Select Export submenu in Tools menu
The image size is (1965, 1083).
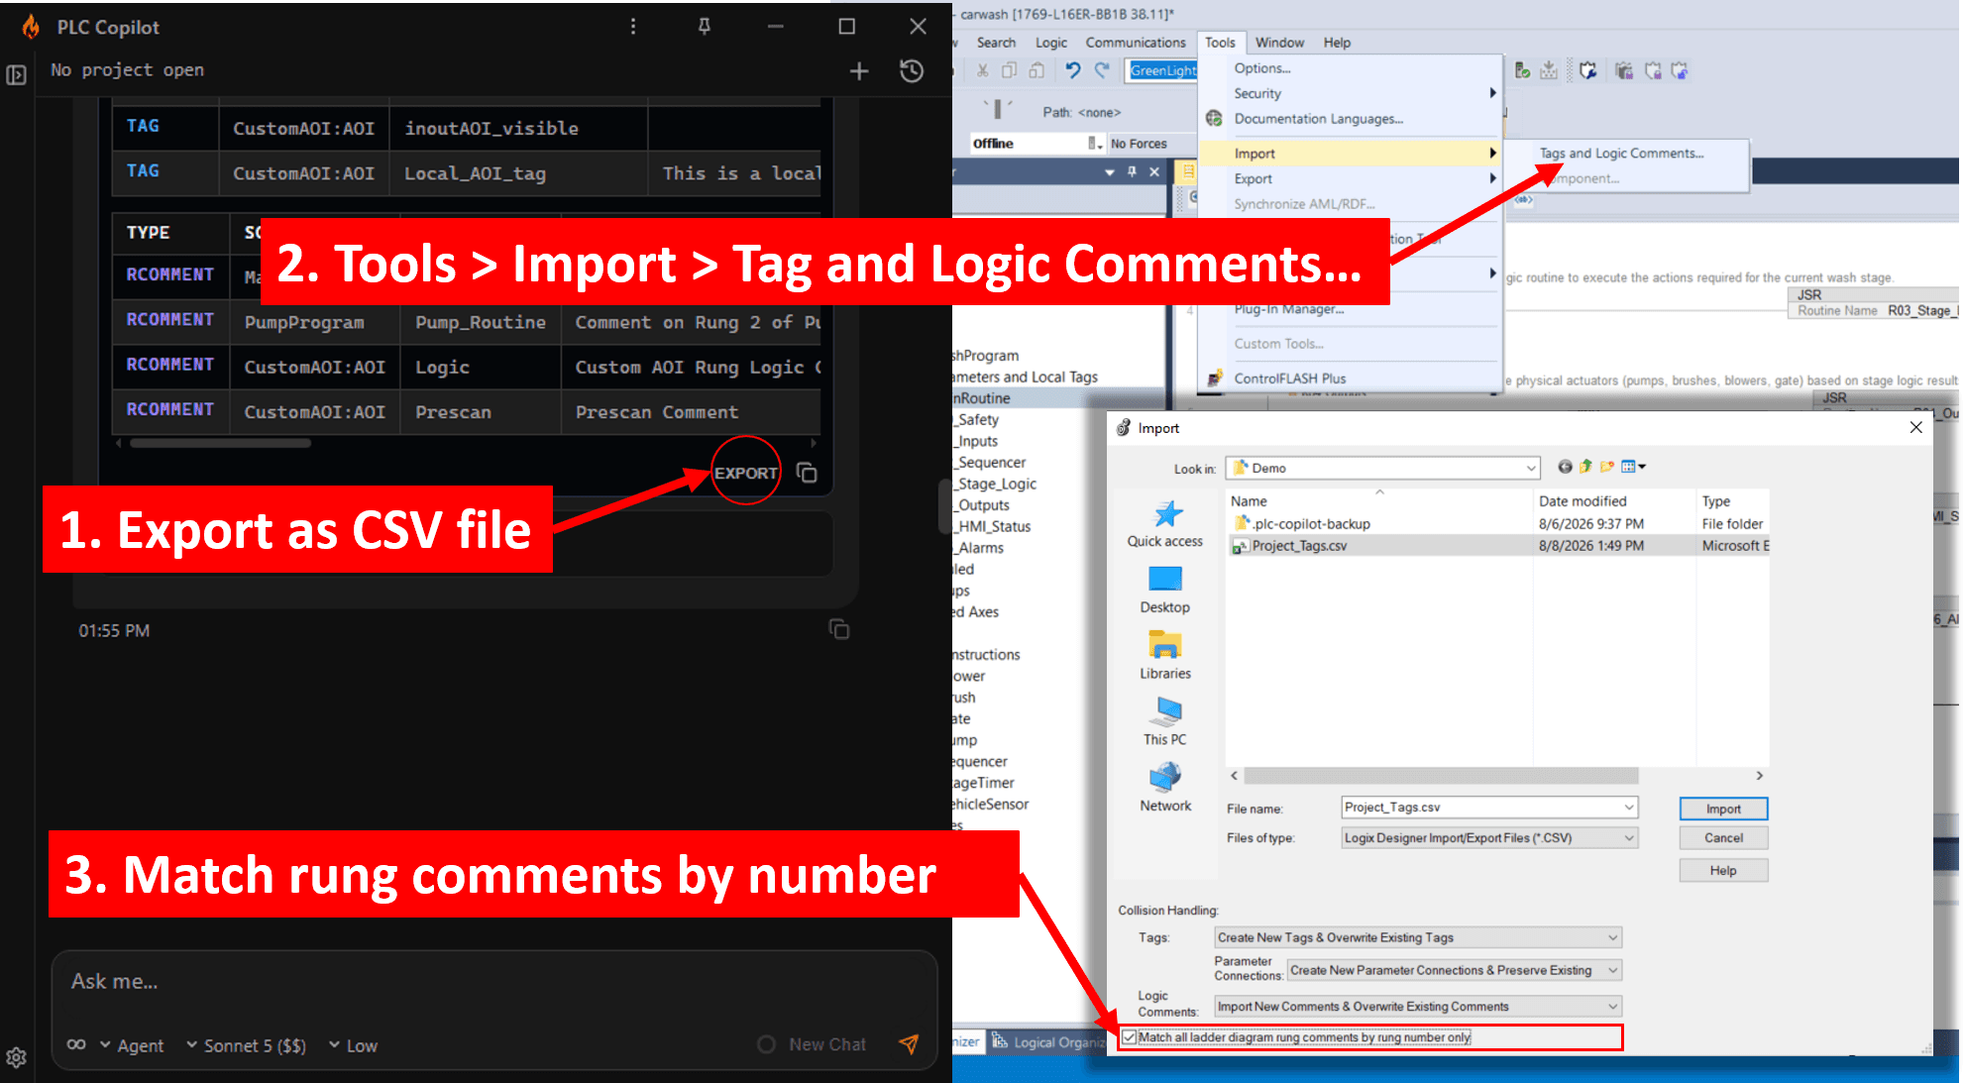[x=1350, y=179]
